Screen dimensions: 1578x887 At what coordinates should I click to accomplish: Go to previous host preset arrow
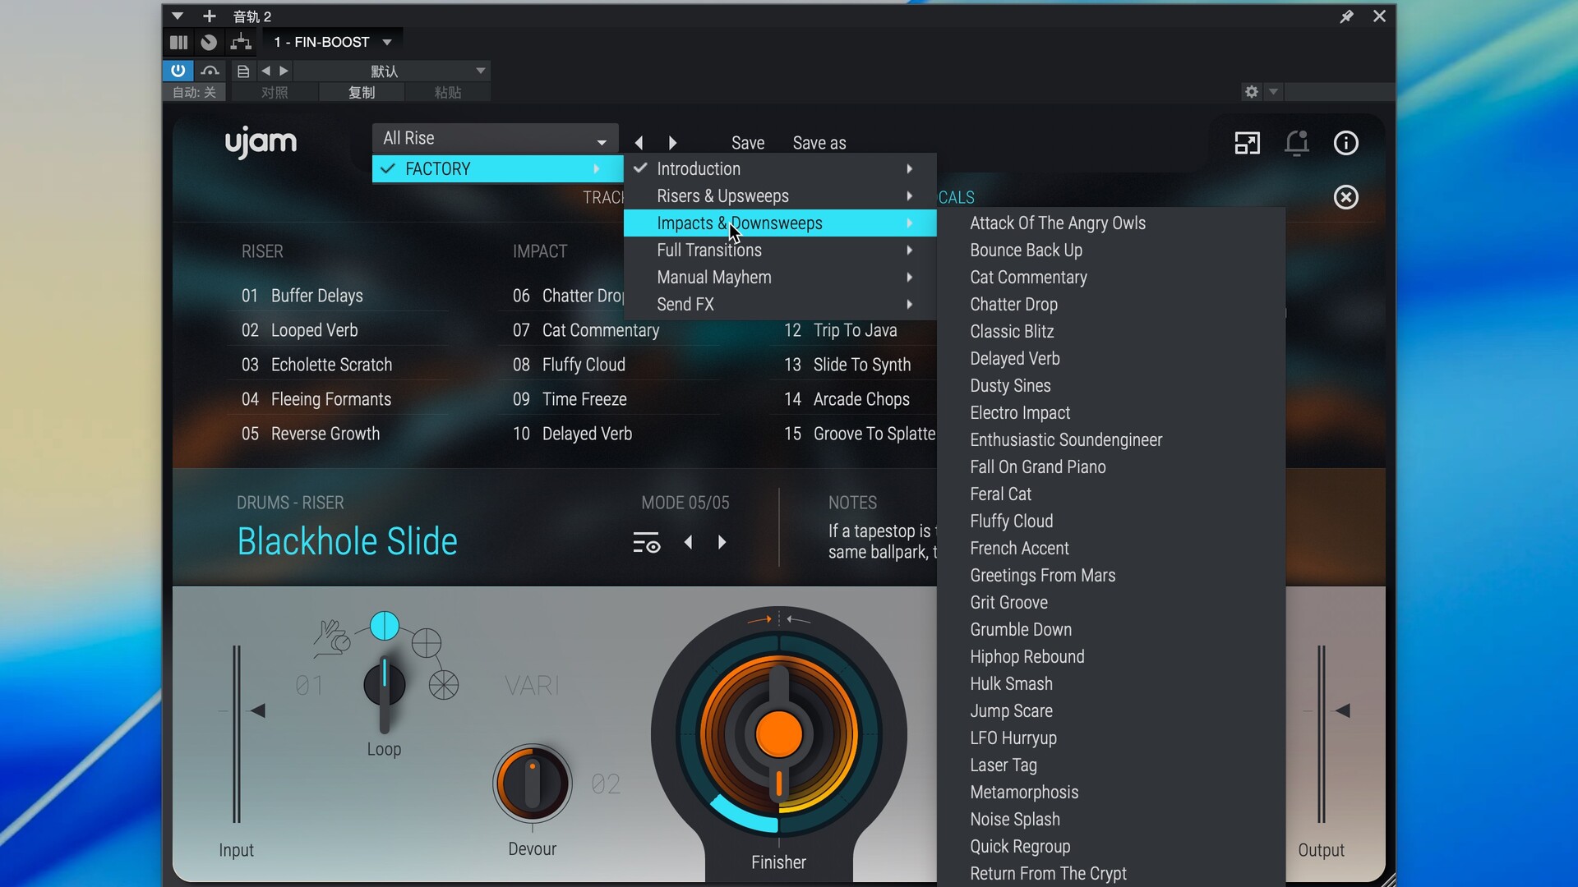[x=265, y=71]
